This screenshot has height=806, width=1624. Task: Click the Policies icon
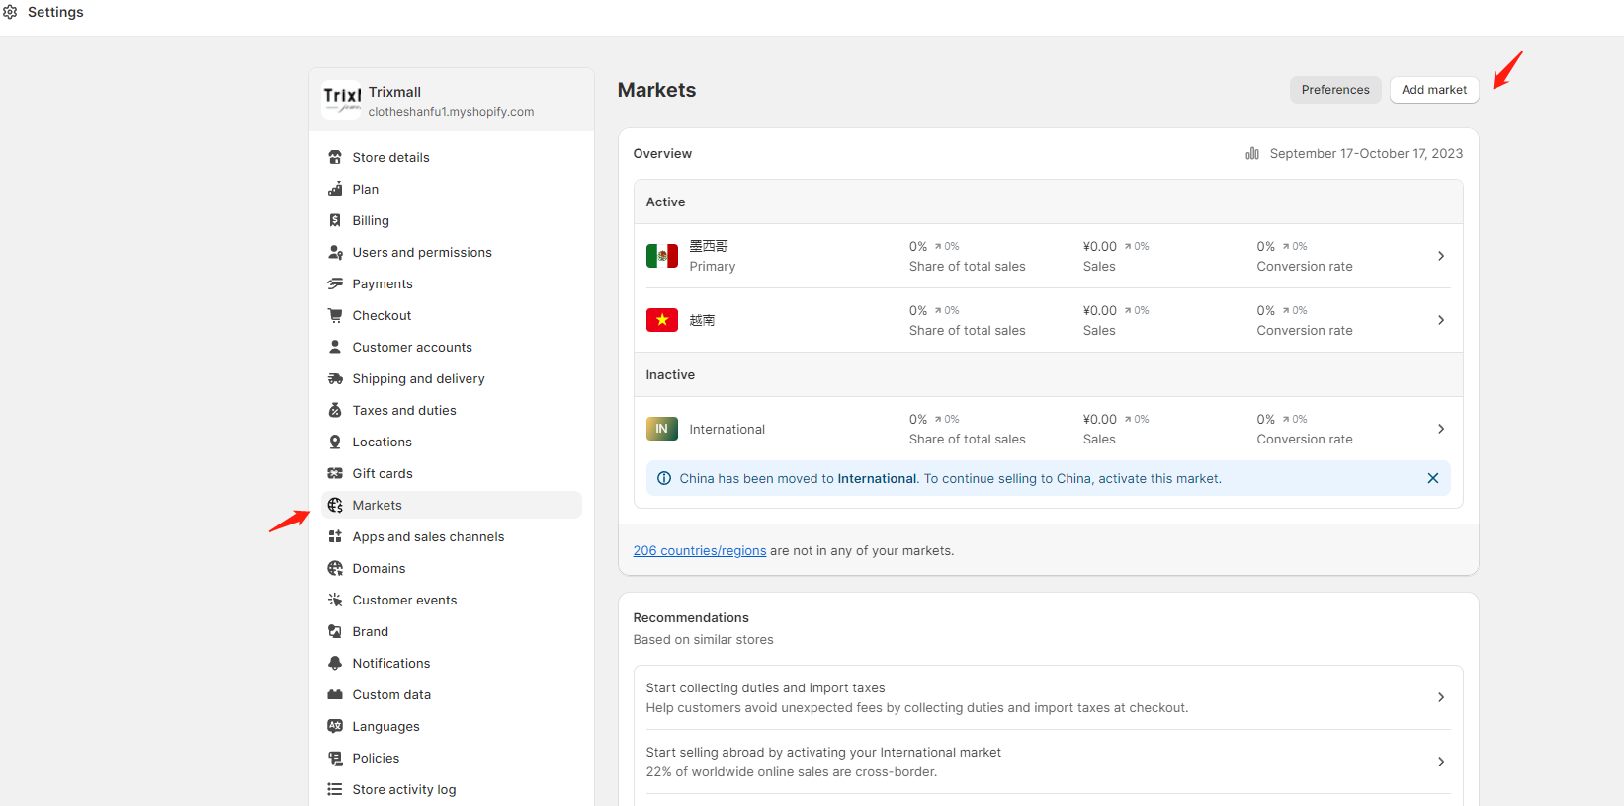335,758
